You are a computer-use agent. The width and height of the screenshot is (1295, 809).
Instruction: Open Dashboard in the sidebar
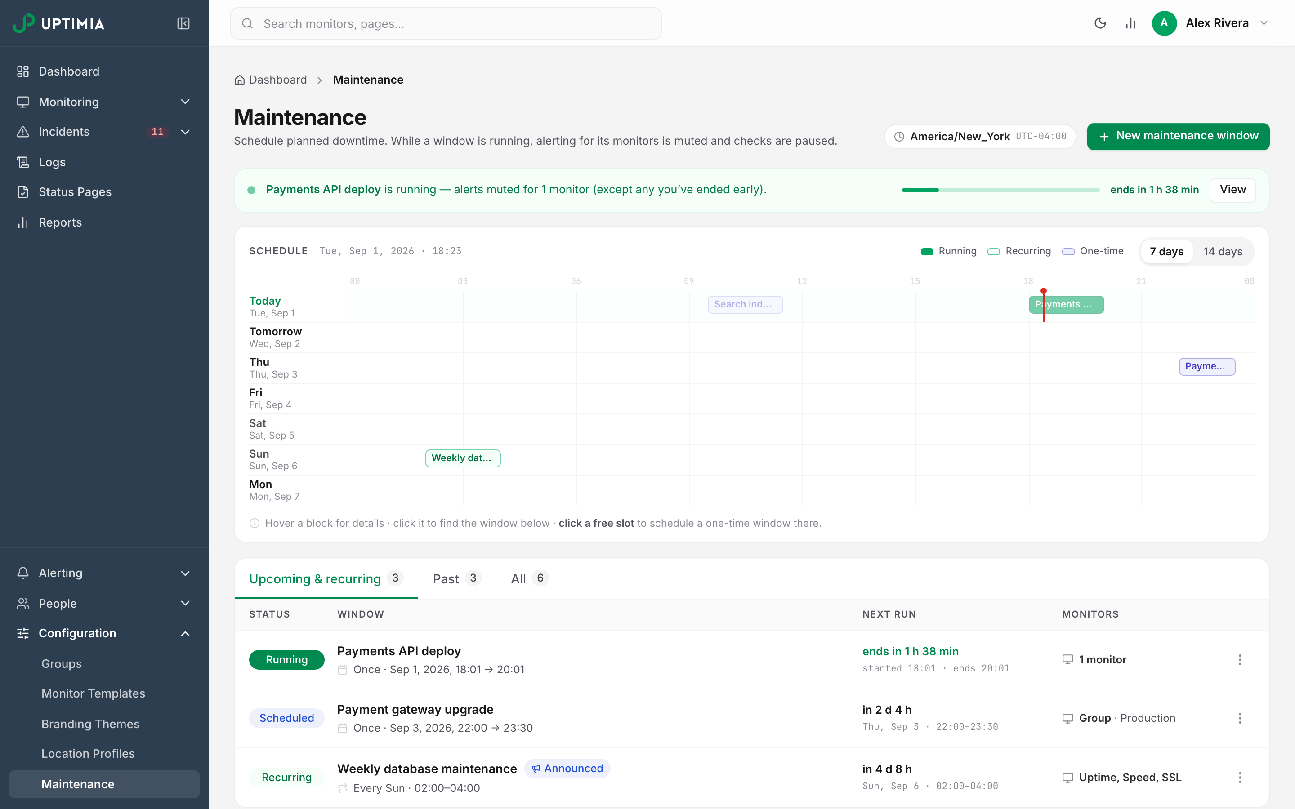tap(69, 71)
